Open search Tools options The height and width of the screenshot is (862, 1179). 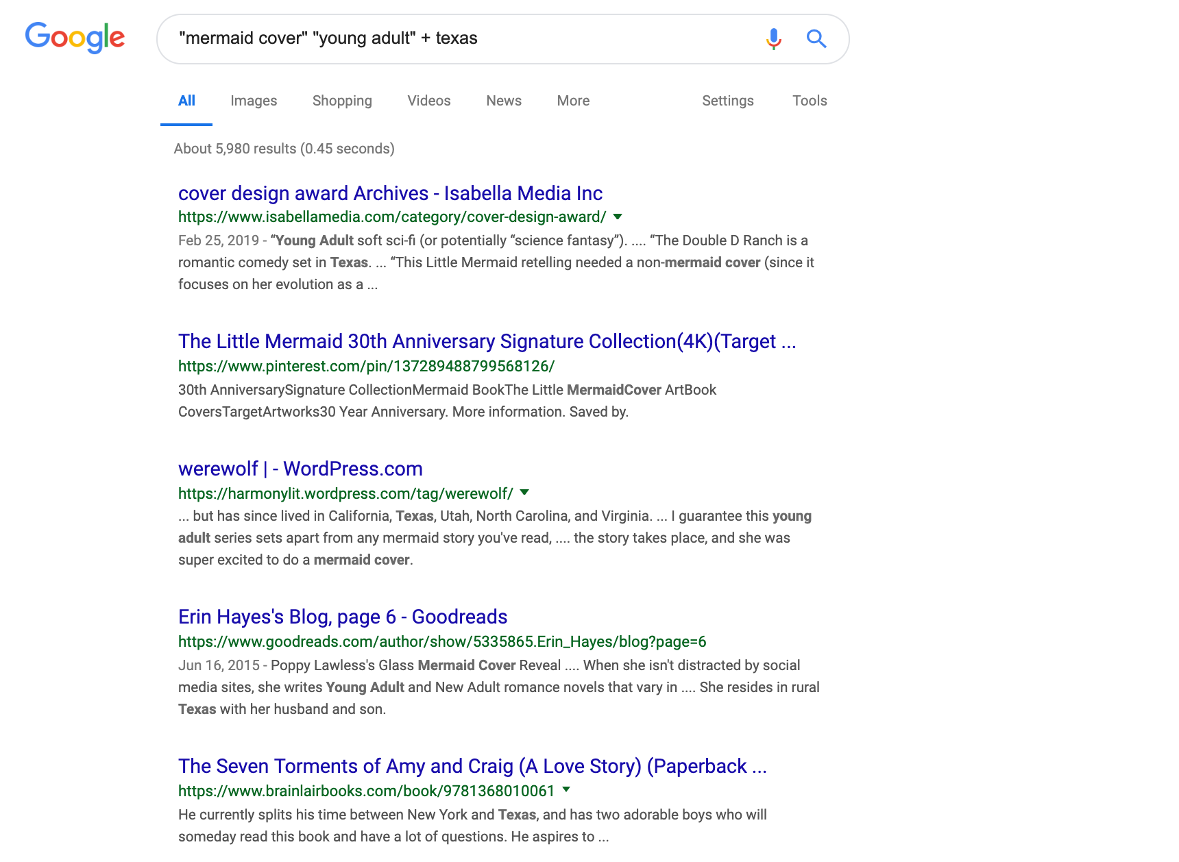click(x=810, y=101)
